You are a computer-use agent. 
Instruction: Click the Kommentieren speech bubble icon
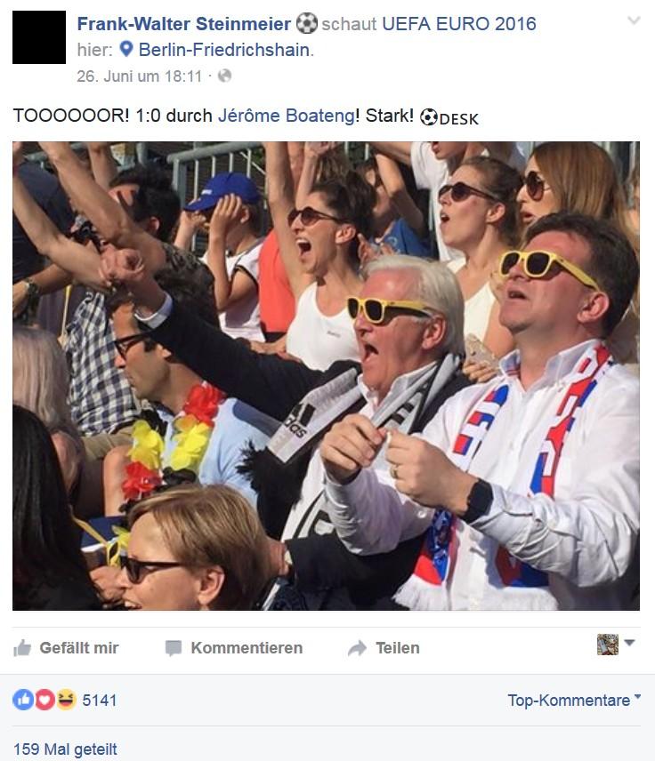coord(173,648)
